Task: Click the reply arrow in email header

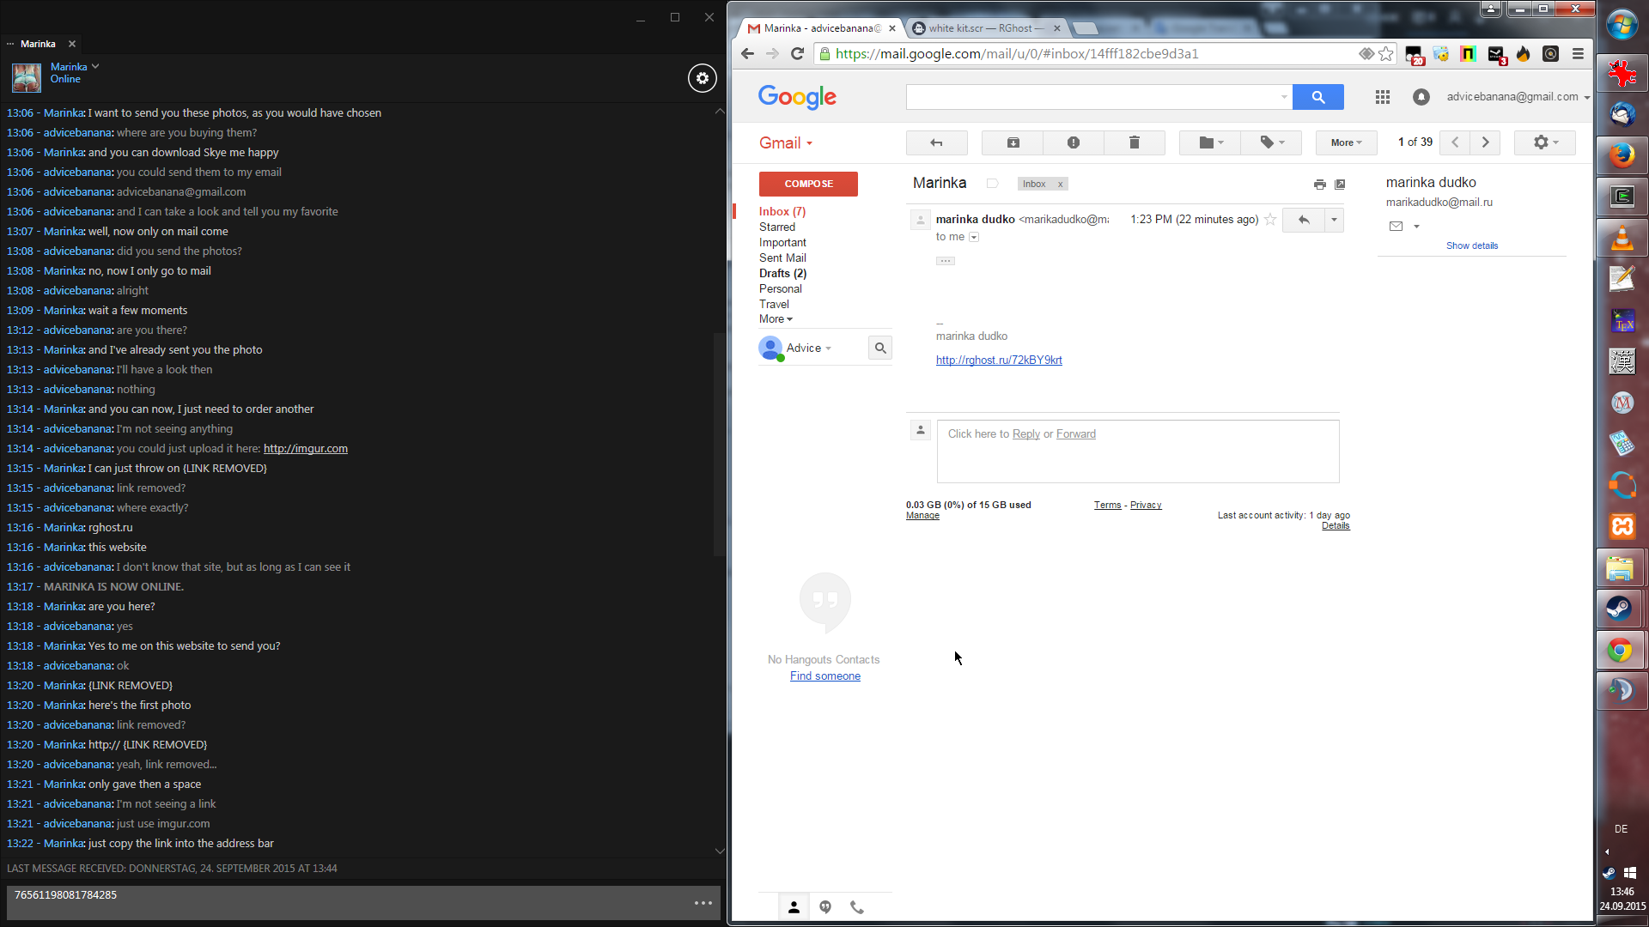Action: click(x=1303, y=220)
